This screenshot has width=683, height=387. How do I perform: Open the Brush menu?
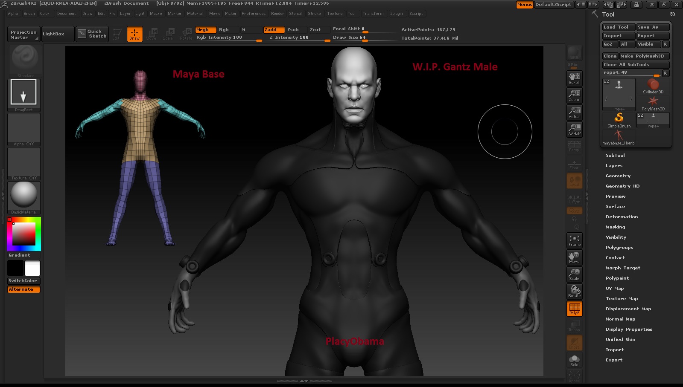click(x=29, y=14)
